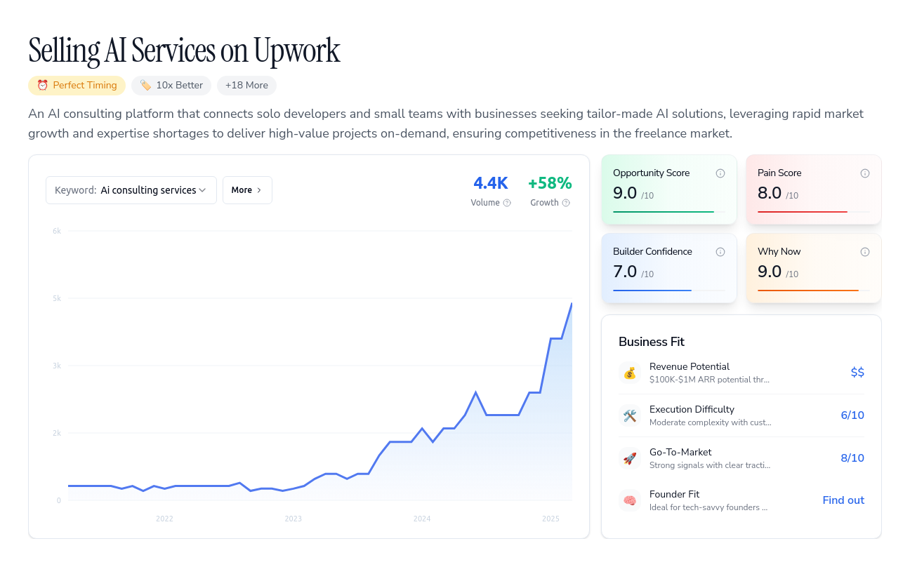Click the $100K-$1M ARR potential description
The width and height of the screenshot is (910, 567).
pos(709,380)
